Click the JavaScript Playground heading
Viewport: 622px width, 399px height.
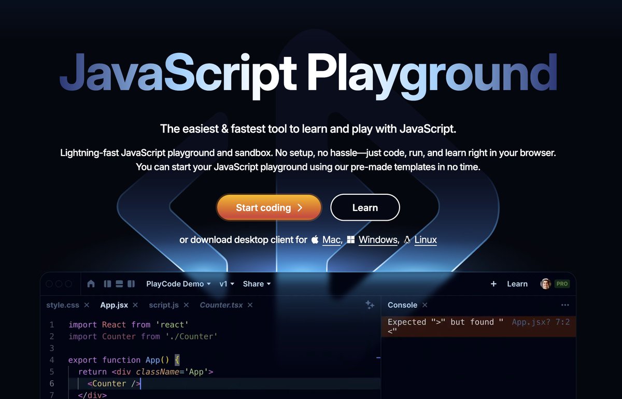pos(308,77)
